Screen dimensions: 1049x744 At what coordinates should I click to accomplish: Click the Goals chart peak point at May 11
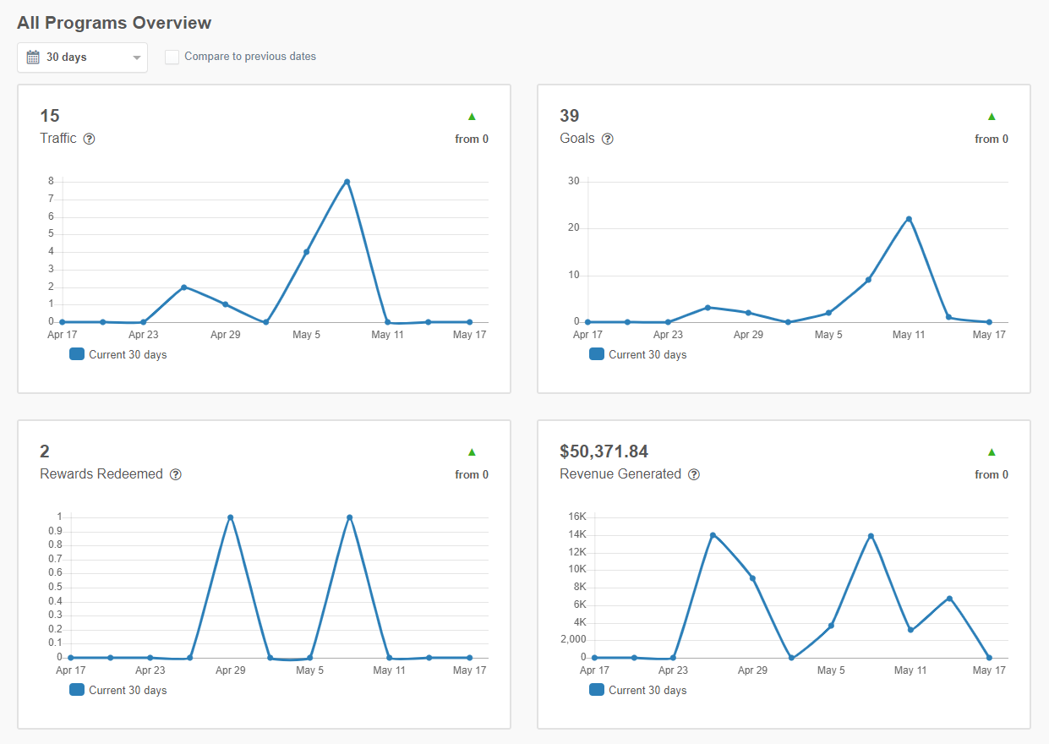click(909, 219)
